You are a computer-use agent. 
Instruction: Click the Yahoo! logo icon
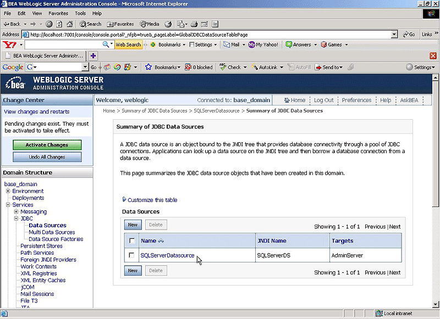pyautogui.click(x=9, y=44)
